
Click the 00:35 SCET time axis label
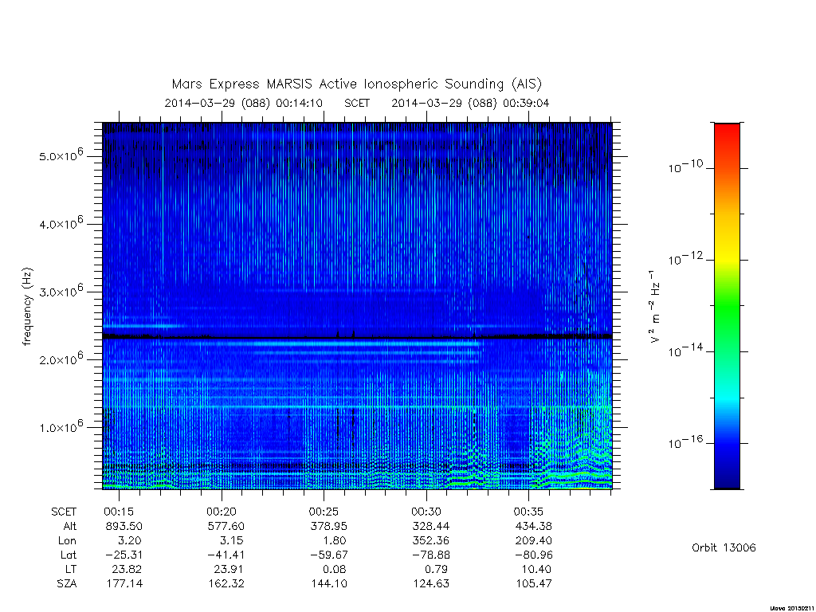[529, 512]
